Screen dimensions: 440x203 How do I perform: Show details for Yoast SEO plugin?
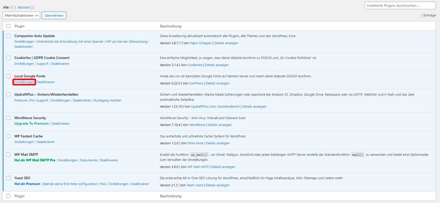tap(218, 185)
